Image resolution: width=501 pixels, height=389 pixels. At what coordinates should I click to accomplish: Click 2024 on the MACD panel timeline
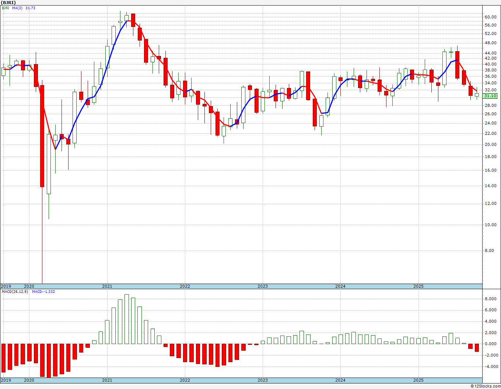pos(340,380)
